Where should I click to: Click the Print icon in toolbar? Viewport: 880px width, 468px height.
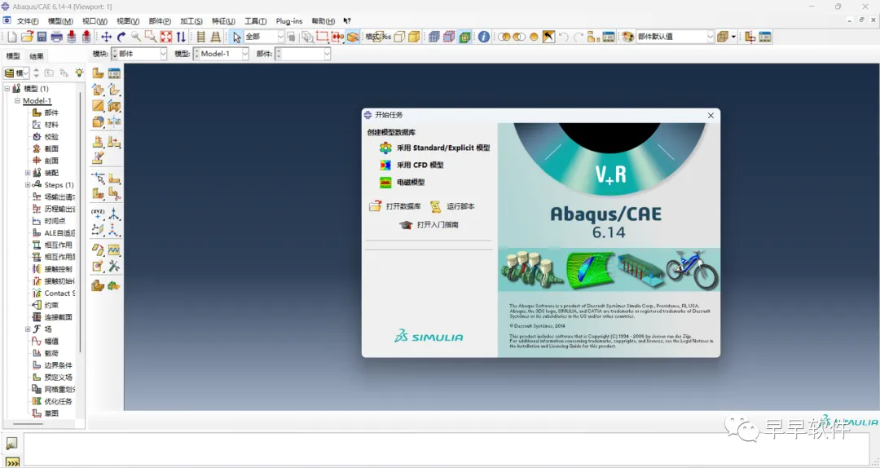pos(56,37)
